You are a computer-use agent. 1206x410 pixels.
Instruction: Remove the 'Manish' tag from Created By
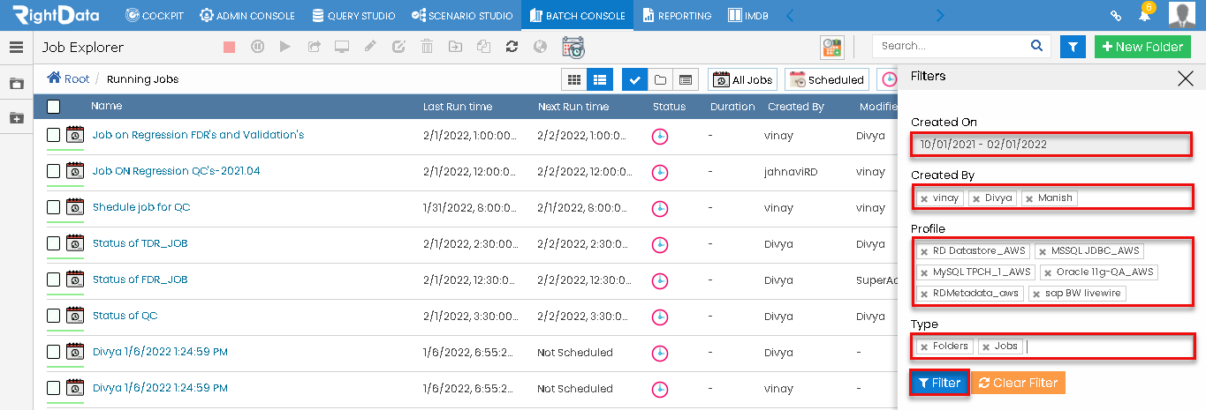click(x=1029, y=199)
